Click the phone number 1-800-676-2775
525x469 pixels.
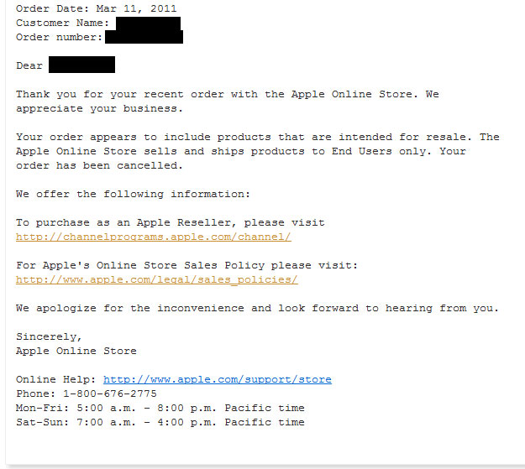(109, 394)
